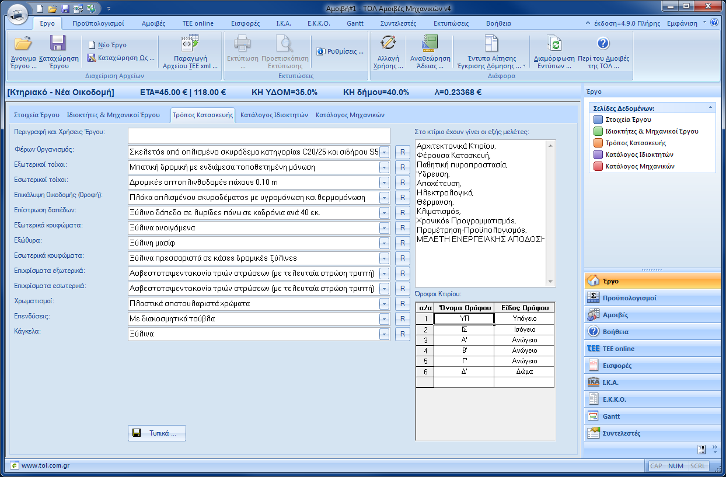Click the Άνοιγμα Έργου folder icon
The height and width of the screenshot is (477, 726).
23,43
